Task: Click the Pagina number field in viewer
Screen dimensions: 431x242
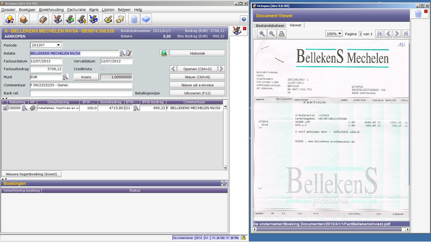Action: [x=360, y=34]
